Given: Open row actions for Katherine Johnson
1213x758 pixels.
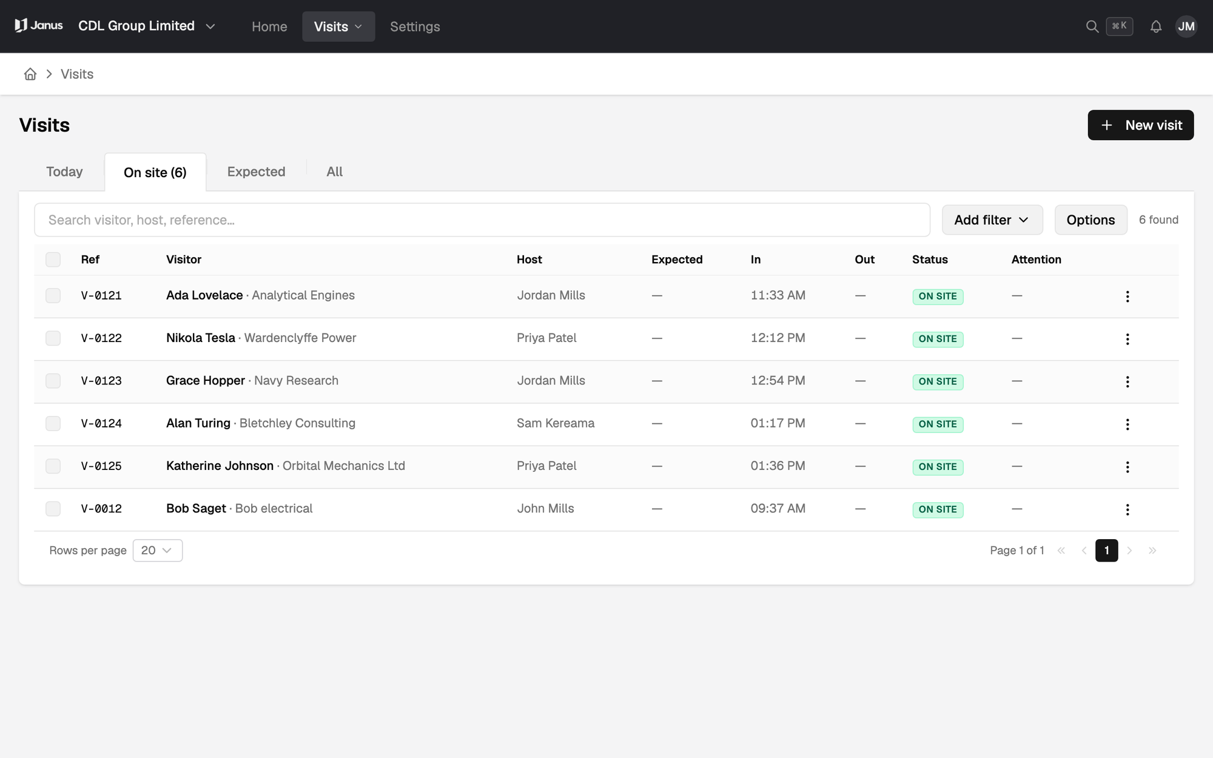Looking at the screenshot, I should pyautogui.click(x=1127, y=467).
